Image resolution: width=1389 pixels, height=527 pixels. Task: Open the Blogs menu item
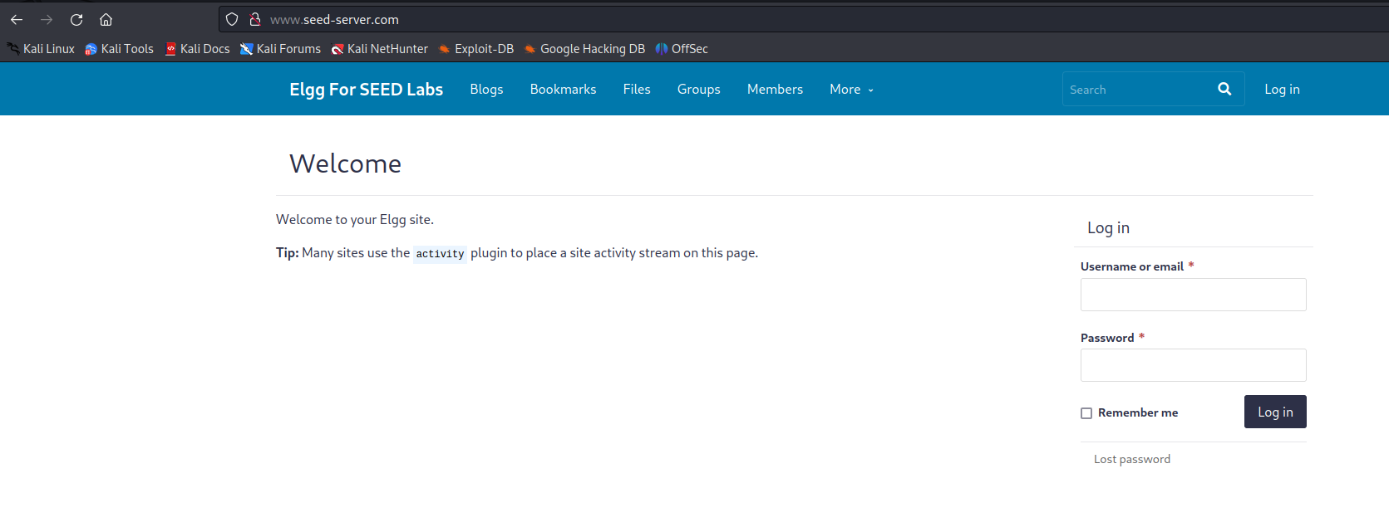pyautogui.click(x=486, y=90)
